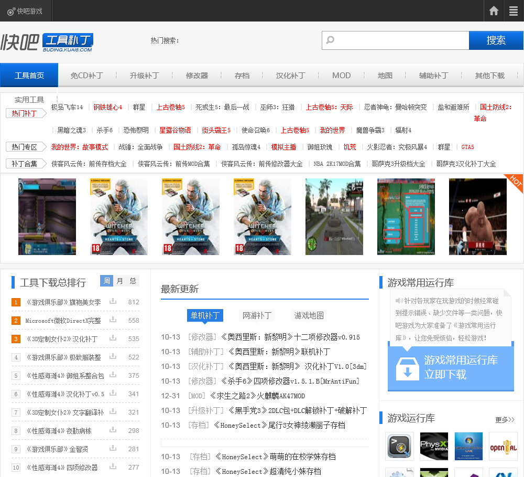Open the terminal-style runtime library icon
This screenshot has height=477, width=524.
point(399,446)
